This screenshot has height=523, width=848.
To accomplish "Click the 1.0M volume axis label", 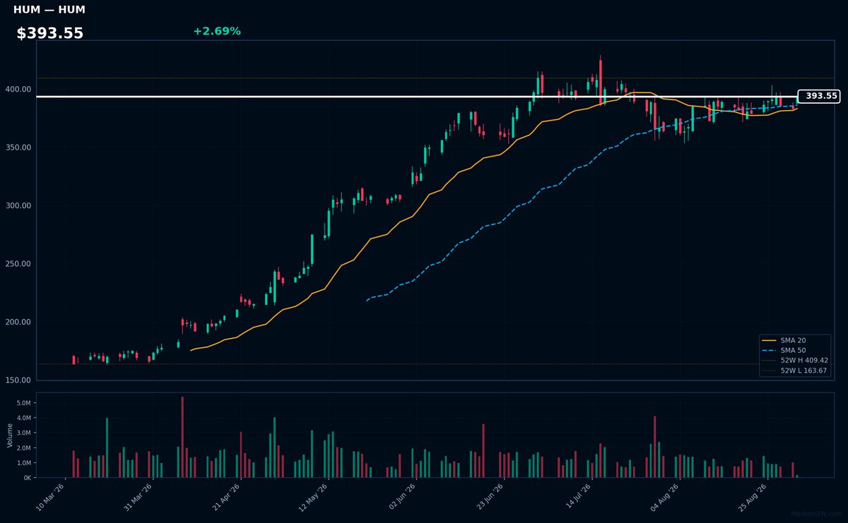I will point(23,463).
